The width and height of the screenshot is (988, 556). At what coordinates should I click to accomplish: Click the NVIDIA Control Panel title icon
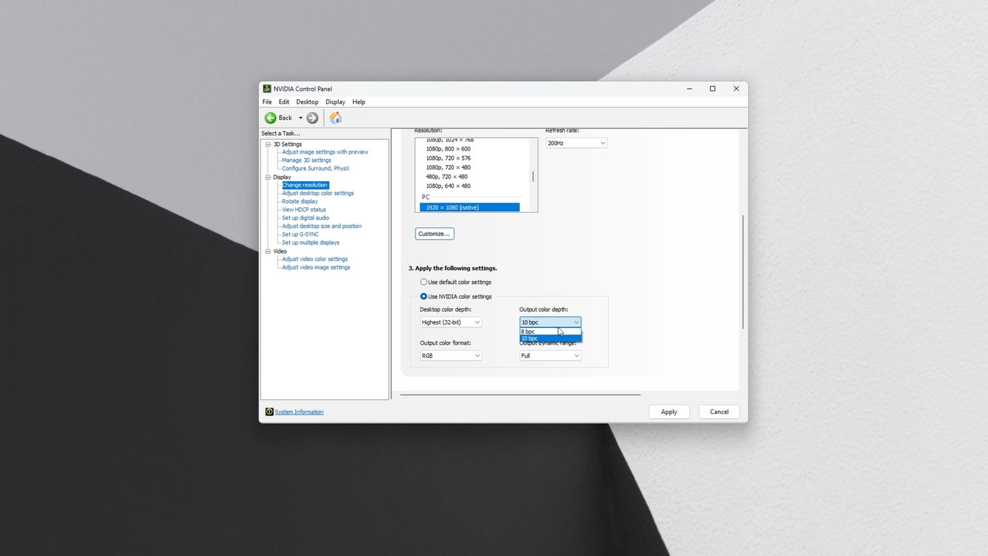[267, 89]
